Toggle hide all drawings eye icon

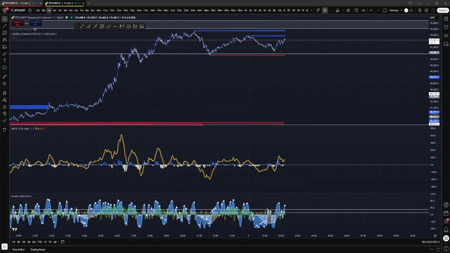tap(5, 113)
